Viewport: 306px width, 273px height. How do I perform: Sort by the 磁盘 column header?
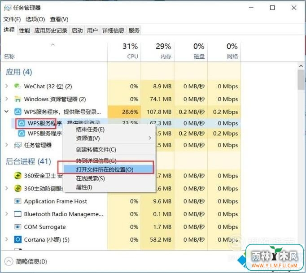pos(191,51)
